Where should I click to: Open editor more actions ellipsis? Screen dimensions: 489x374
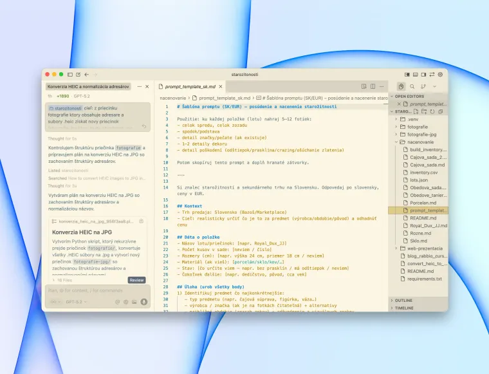pyautogui.click(x=382, y=86)
